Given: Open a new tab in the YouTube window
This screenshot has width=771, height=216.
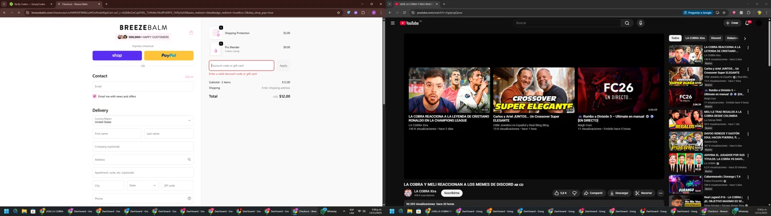Looking at the screenshot, I should click(x=444, y=4).
